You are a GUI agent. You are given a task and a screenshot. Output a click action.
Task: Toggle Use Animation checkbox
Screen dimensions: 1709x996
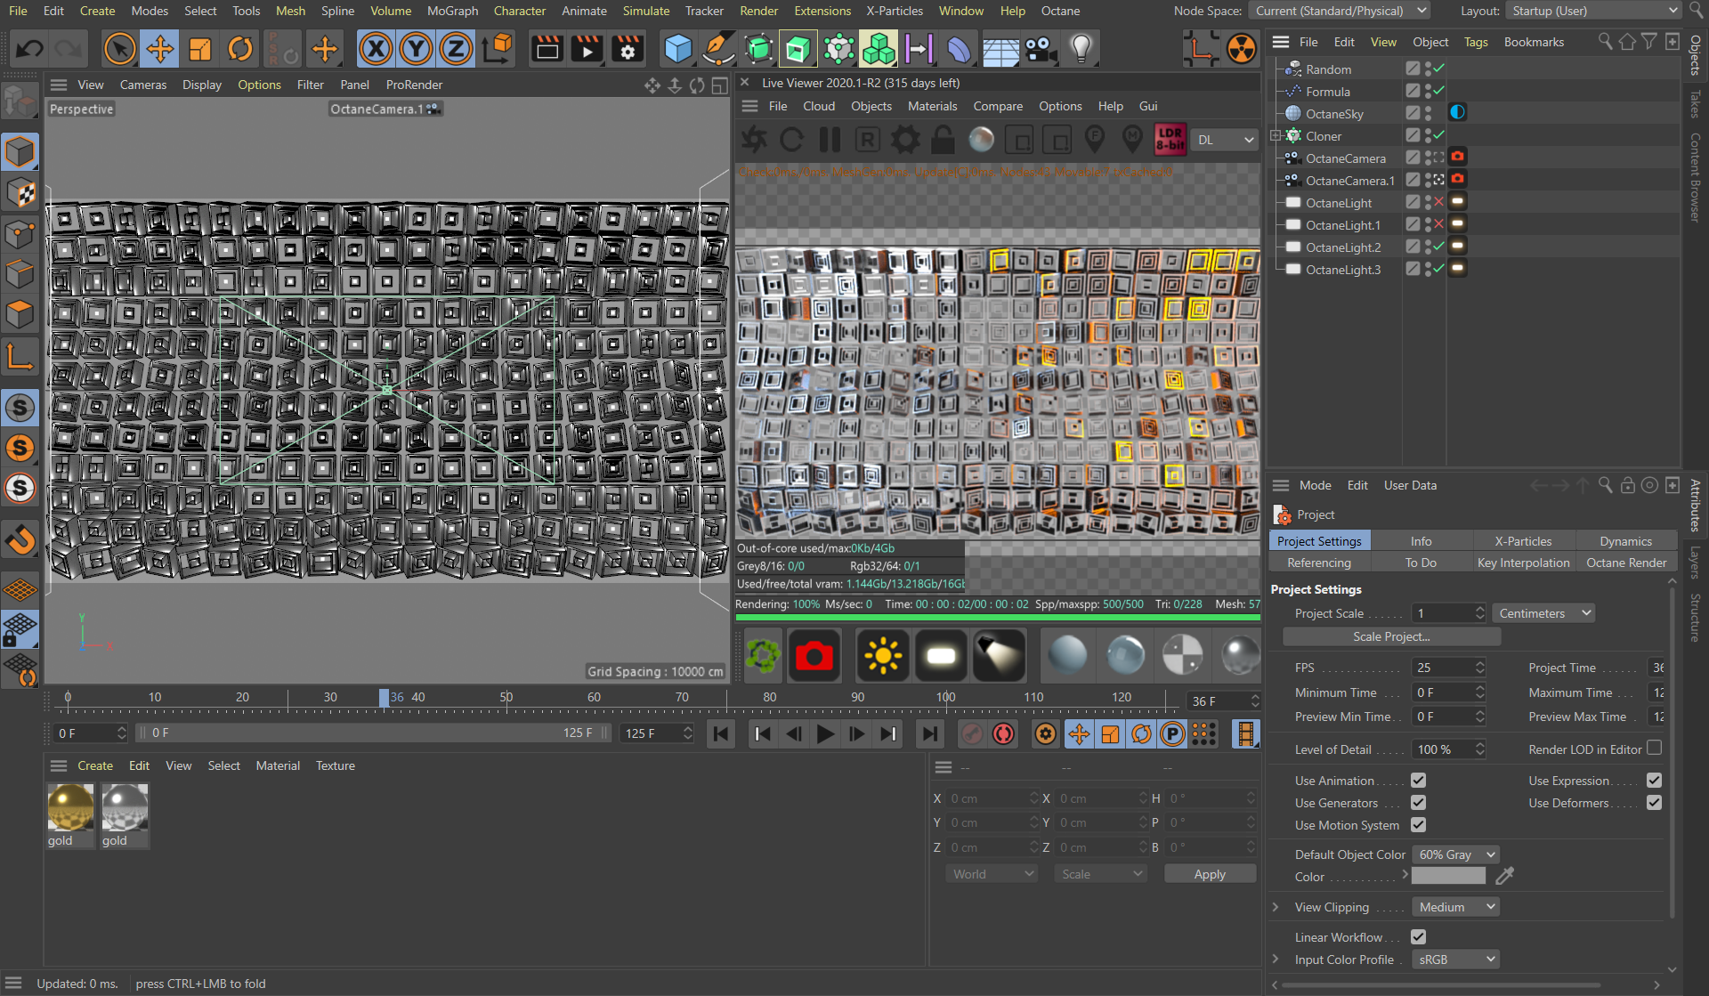pos(1418,781)
